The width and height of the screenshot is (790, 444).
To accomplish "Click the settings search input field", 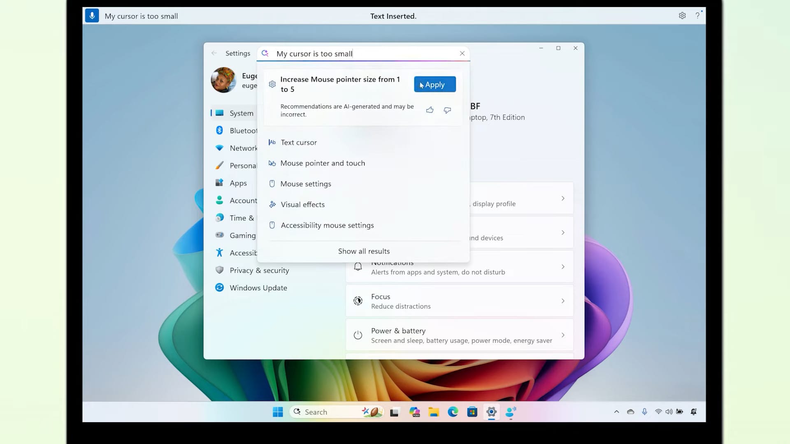I will pyautogui.click(x=363, y=53).
